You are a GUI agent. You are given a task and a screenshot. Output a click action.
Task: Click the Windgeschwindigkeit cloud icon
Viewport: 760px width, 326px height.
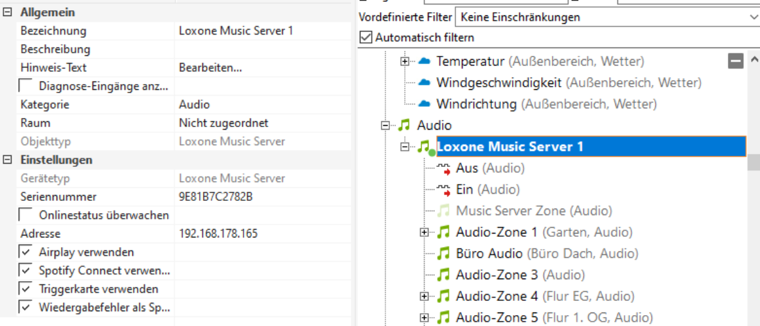(423, 83)
